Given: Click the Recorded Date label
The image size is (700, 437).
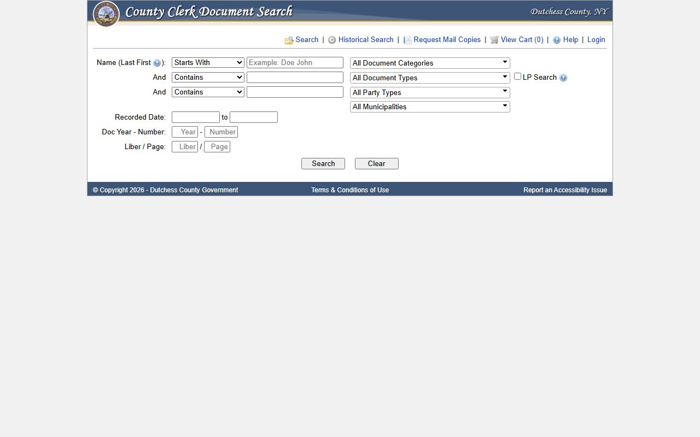Looking at the screenshot, I should click(x=140, y=117).
